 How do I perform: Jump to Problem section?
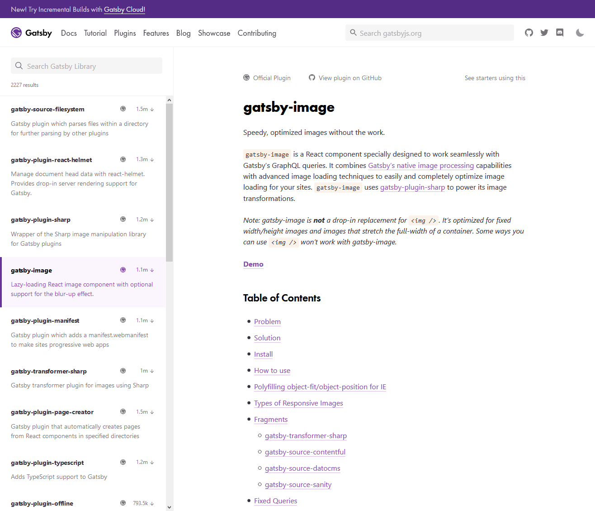267,322
